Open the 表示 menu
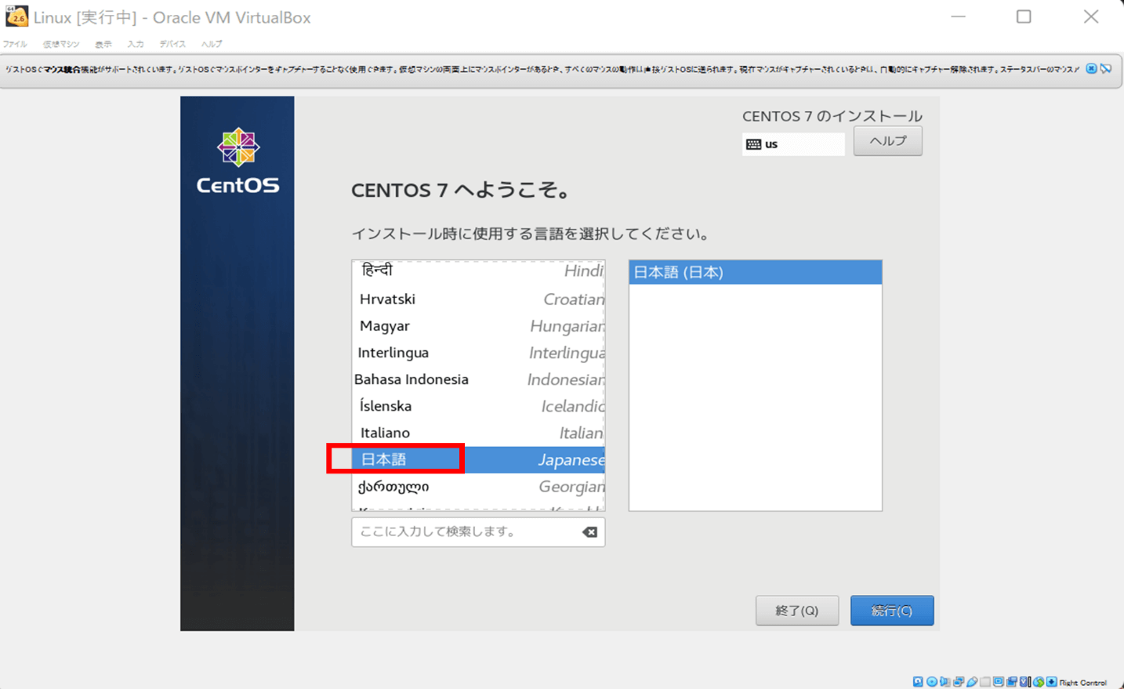The image size is (1124, 689). click(x=103, y=44)
